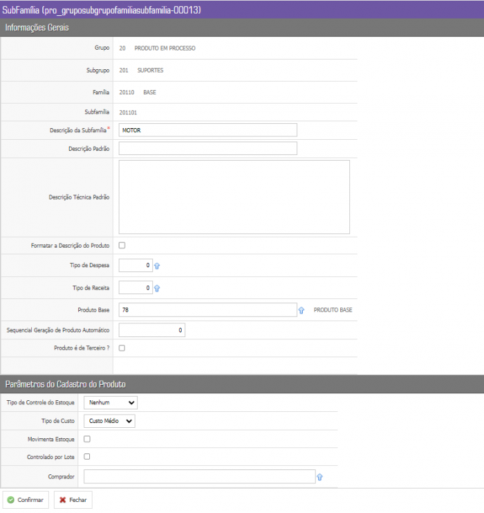Click the Produto Base lookup arrow icon
This screenshot has width=484, height=513.
(x=301, y=310)
